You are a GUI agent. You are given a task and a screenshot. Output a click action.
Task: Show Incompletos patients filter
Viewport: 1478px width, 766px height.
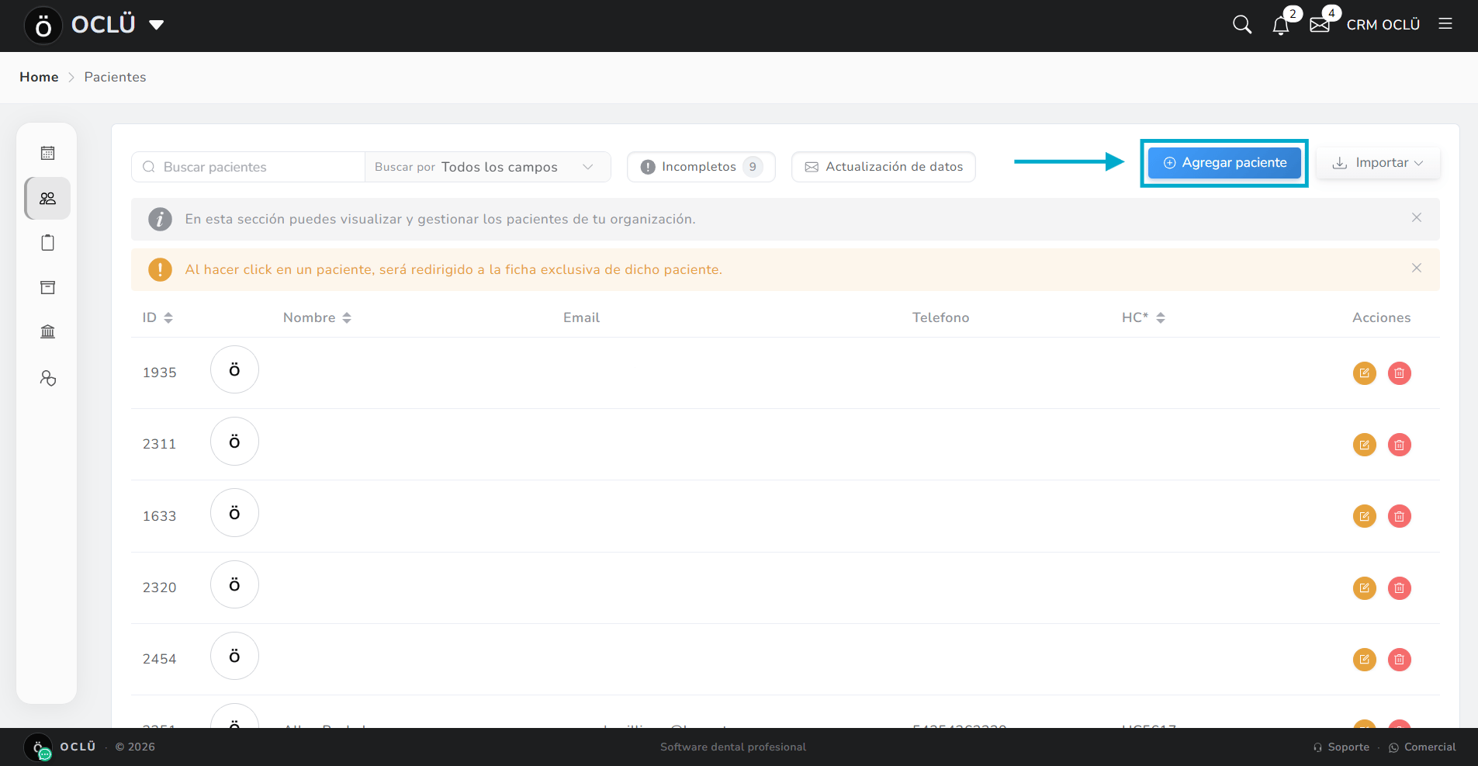(701, 167)
